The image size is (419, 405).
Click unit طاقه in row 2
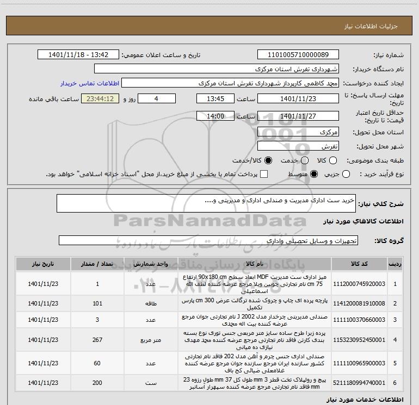point(151,304)
